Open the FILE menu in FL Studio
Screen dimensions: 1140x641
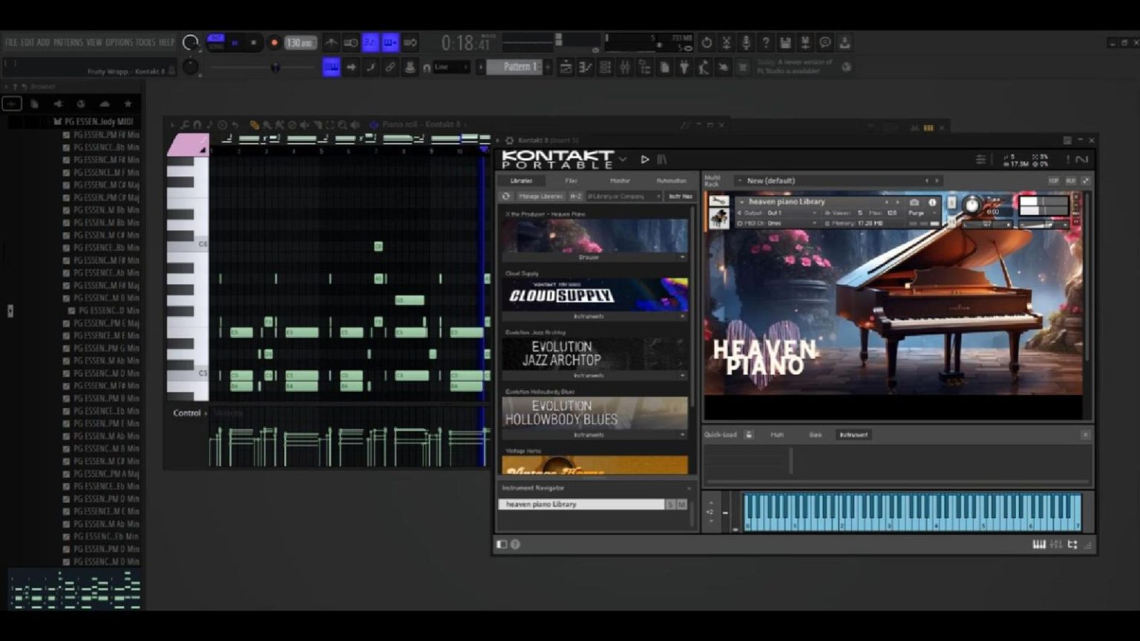(x=11, y=42)
